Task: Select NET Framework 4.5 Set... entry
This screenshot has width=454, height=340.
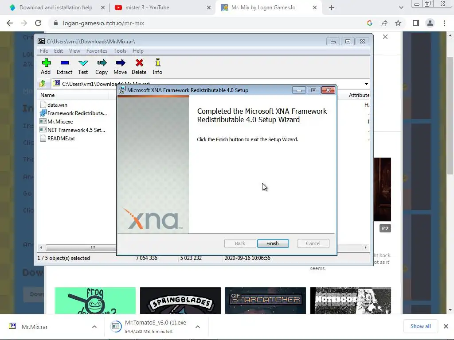Action: [76, 130]
